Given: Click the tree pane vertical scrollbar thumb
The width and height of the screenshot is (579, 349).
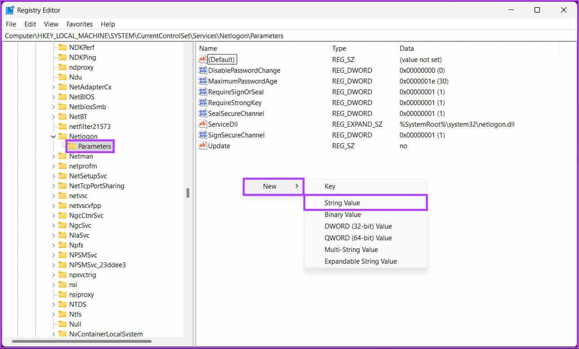Looking at the screenshot, I should click(x=188, y=193).
